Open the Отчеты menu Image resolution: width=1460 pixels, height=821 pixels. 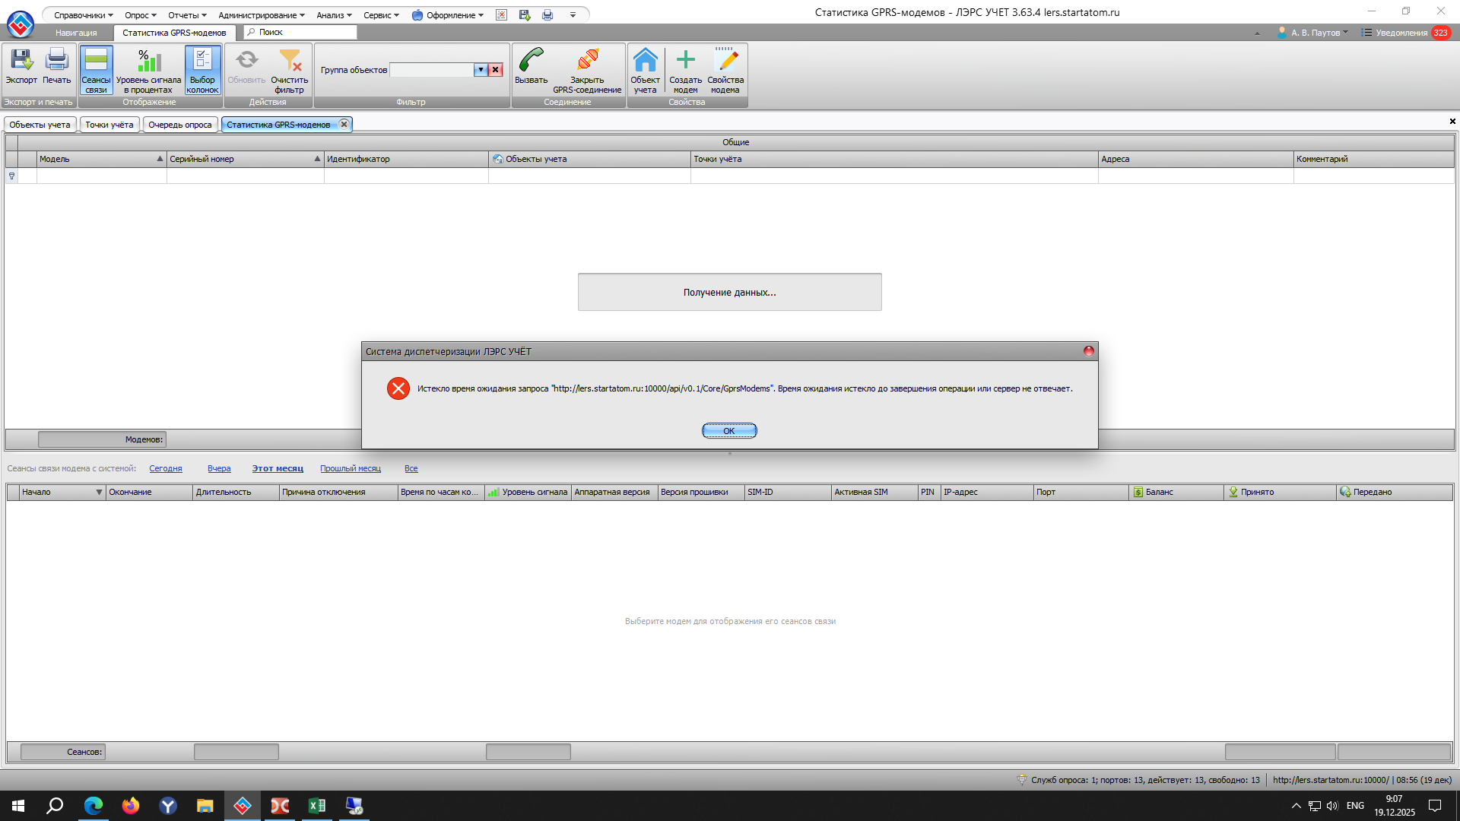186,15
